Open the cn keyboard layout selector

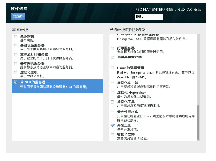[x=149, y=17]
